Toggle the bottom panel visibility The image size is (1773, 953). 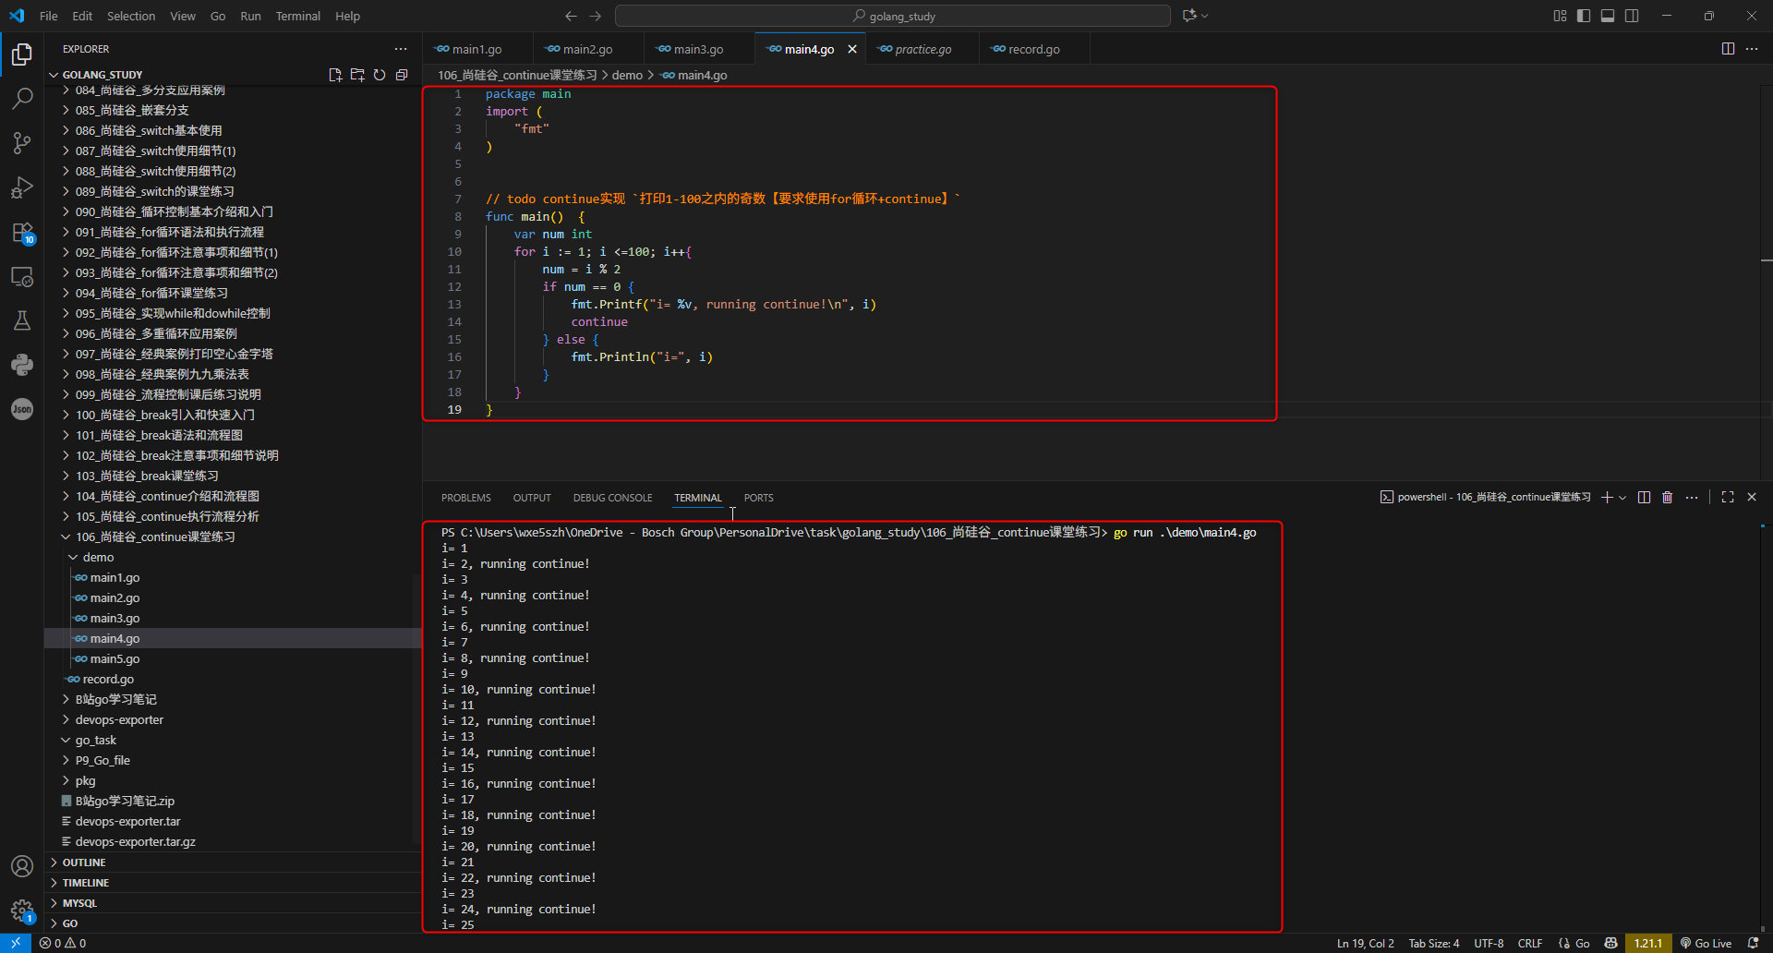pos(1608,16)
